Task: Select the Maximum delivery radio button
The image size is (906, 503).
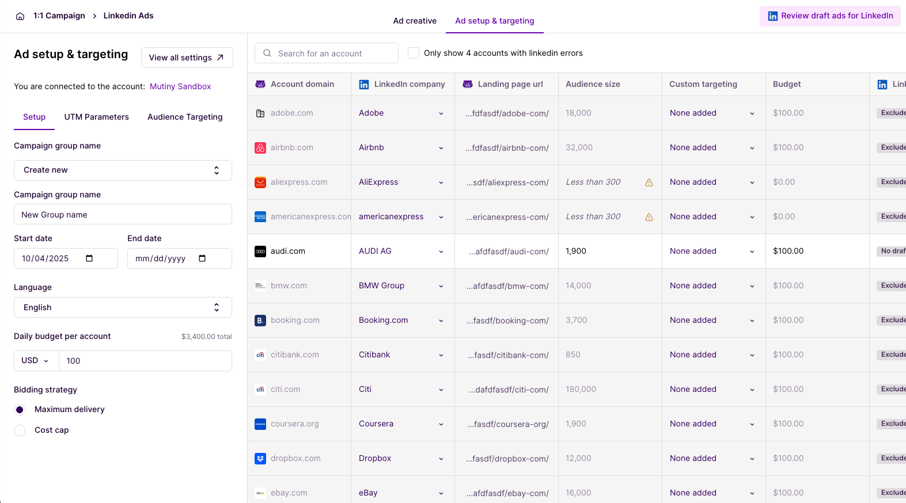Action: pos(20,410)
